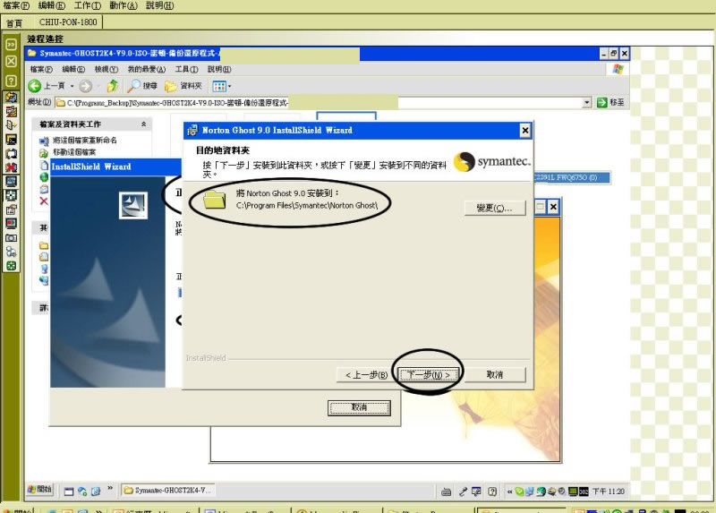This screenshot has height=513, width=716.
Task: Click 取消 in background InstallShield Wizard
Action: coord(359,407)
